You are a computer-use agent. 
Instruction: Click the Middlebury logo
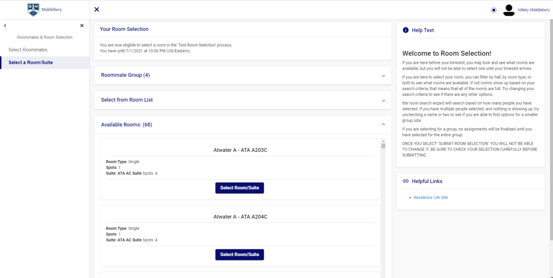click(44, 9)
